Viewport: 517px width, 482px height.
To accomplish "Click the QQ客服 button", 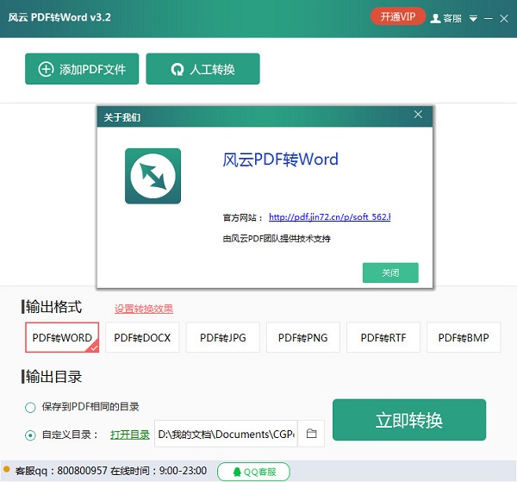I will click(x=253, y=472).
